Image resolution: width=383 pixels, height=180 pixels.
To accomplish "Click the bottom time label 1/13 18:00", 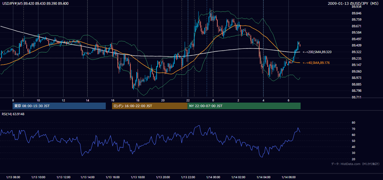I will (138, 177).
